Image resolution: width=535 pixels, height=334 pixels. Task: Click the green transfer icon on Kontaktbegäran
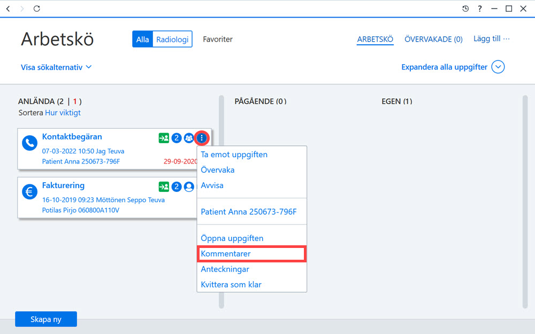pyautogui.click(x=164, y=138)
